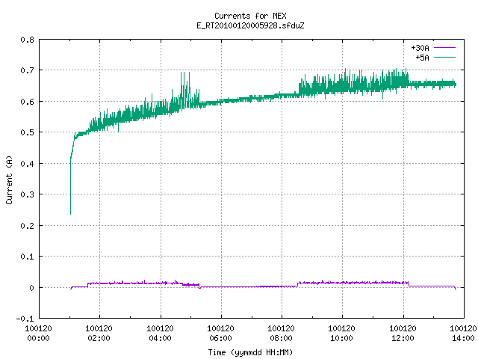Click the 'Current (A)' y-axis label

coord(9,179)
